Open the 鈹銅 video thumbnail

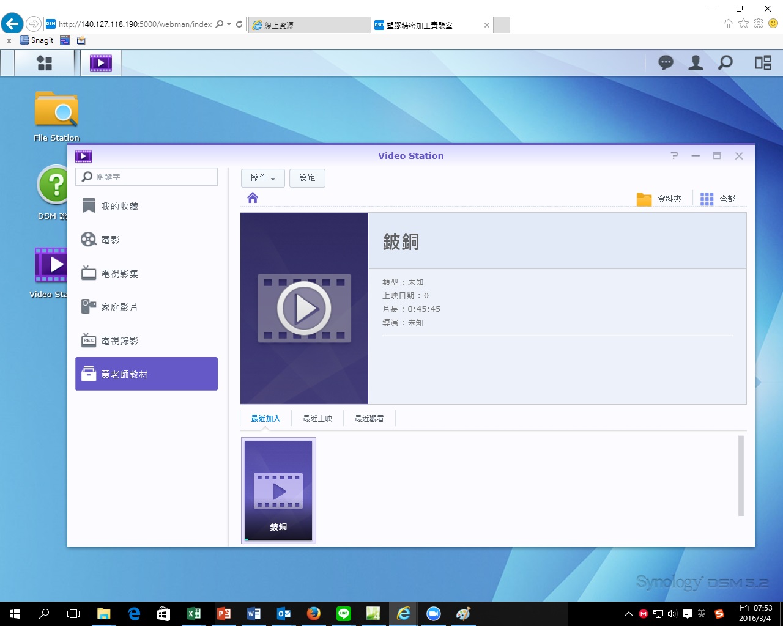click(x=278, y=490)
